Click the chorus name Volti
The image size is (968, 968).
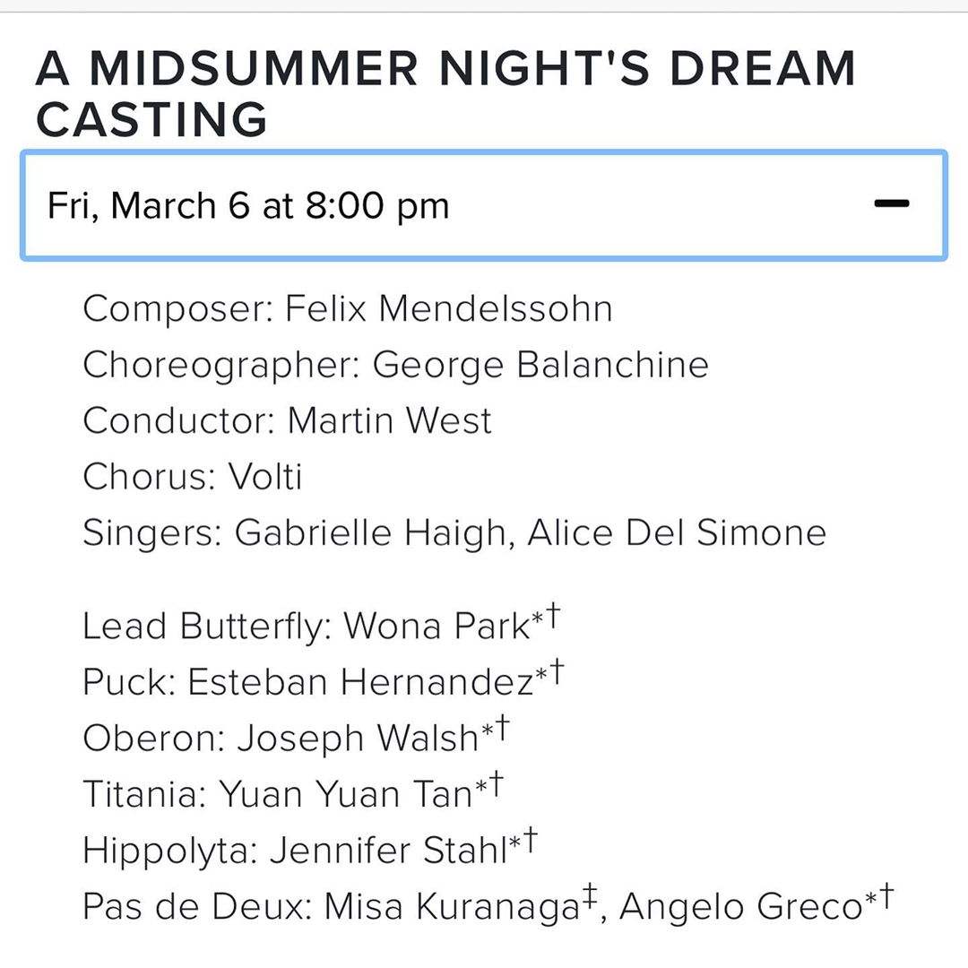[265, 477]
